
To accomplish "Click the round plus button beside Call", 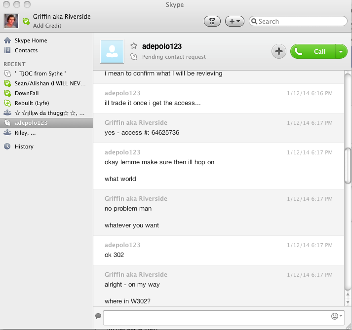I will pos(279,51).
